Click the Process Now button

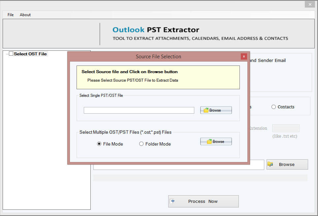point(204,201)
